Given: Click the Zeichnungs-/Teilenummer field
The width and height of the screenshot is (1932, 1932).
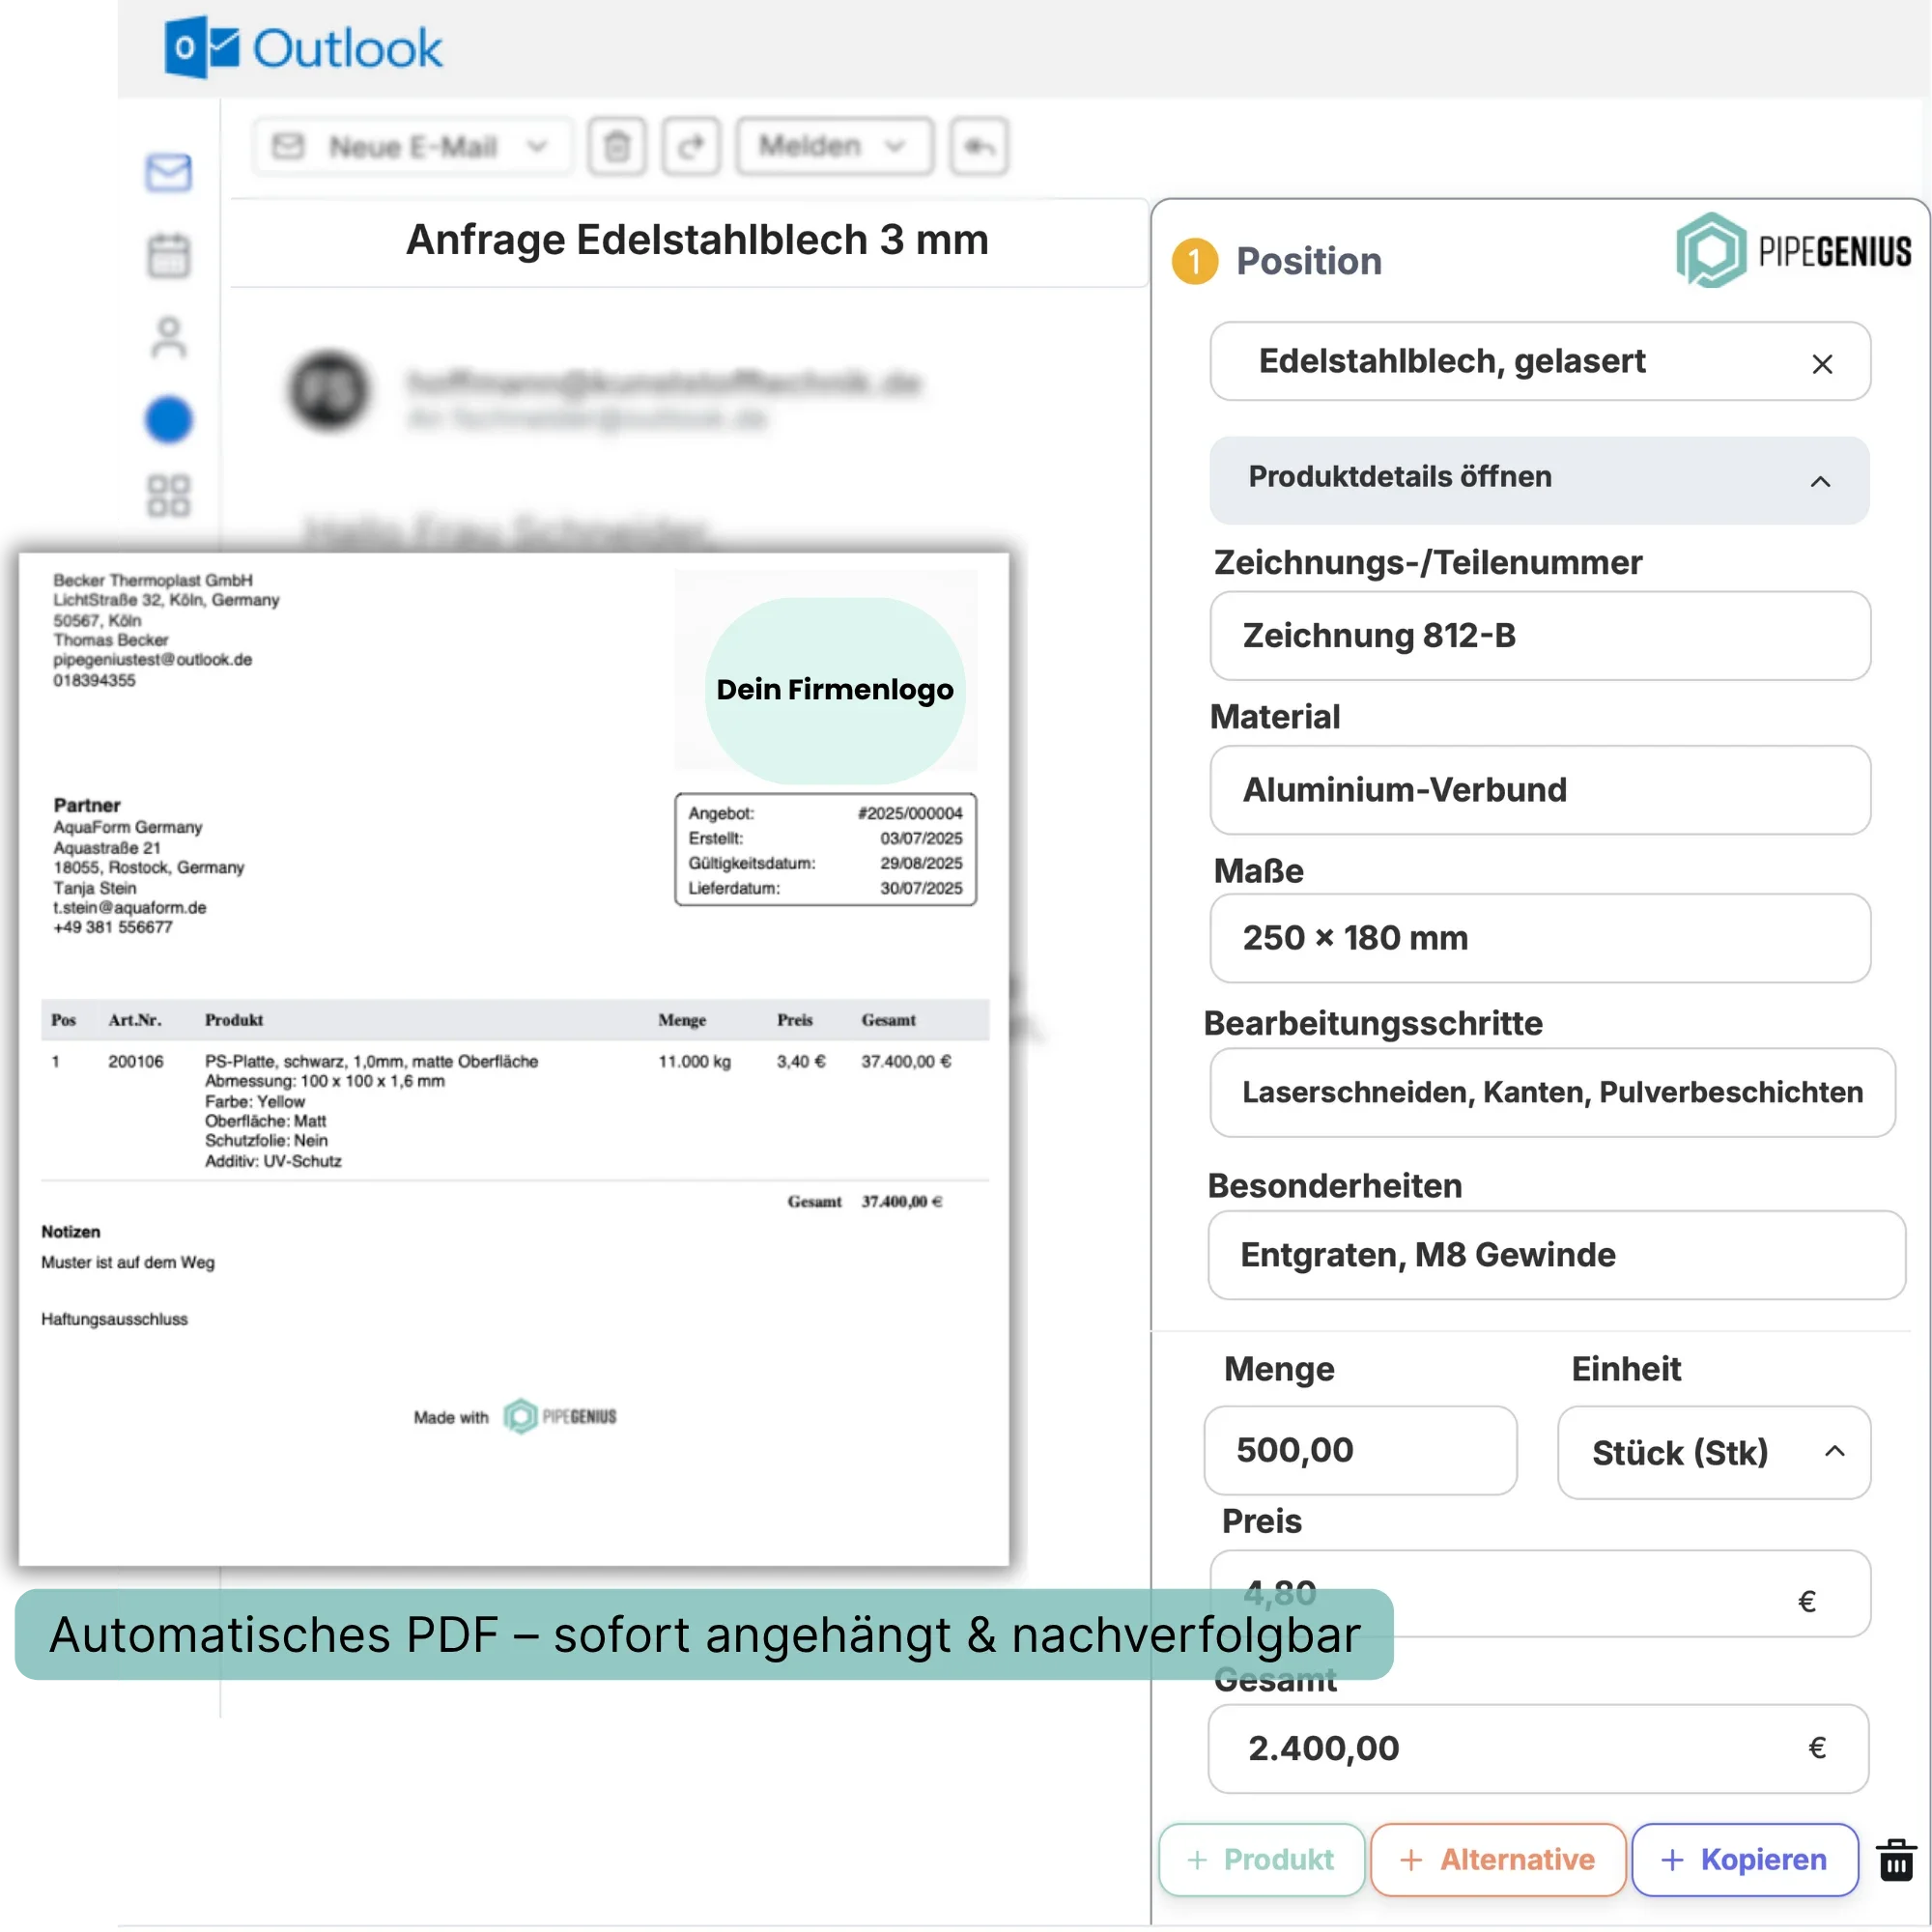Looking at the screenshot, I should click(1539, 636).
